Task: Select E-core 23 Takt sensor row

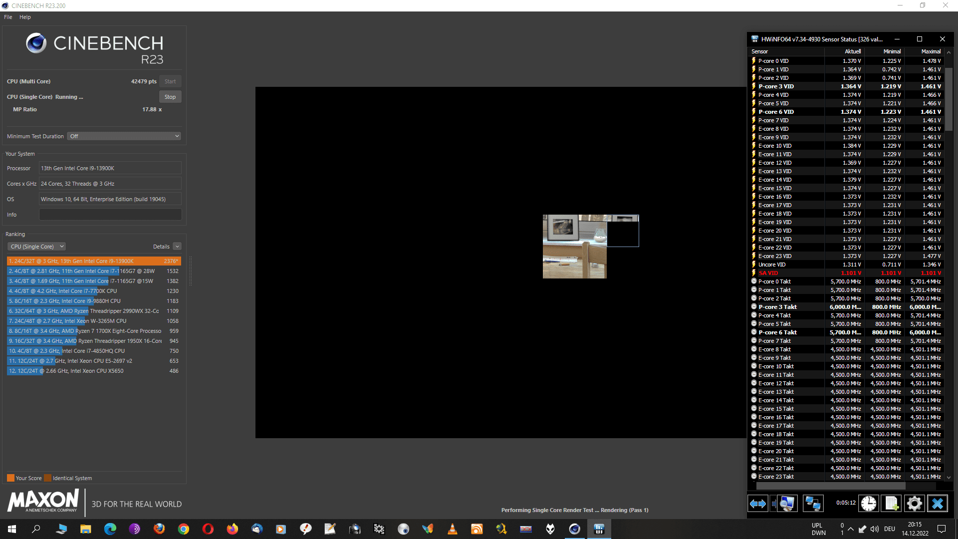Action: pos(847,477)
